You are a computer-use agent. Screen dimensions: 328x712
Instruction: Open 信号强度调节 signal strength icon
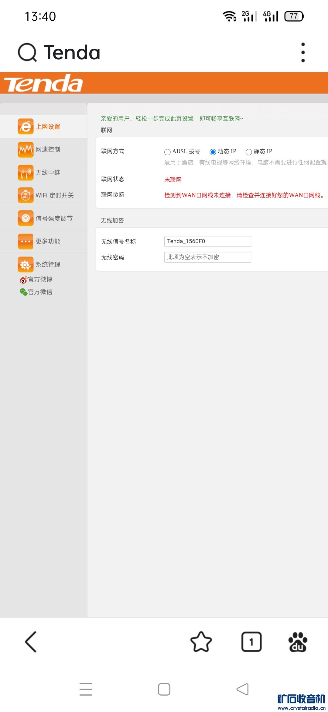[x=26, y=218]
